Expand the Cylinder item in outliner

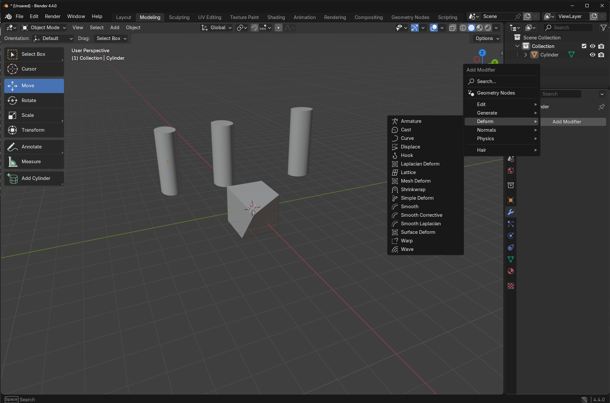point(525,55)
